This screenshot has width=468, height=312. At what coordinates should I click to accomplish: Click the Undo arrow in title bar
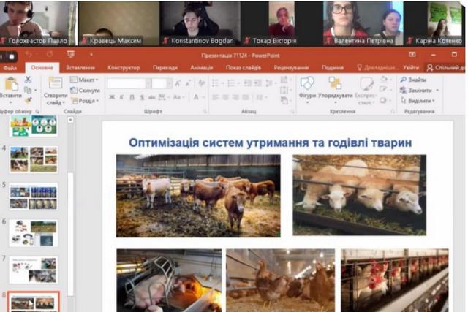click(29, 54)
